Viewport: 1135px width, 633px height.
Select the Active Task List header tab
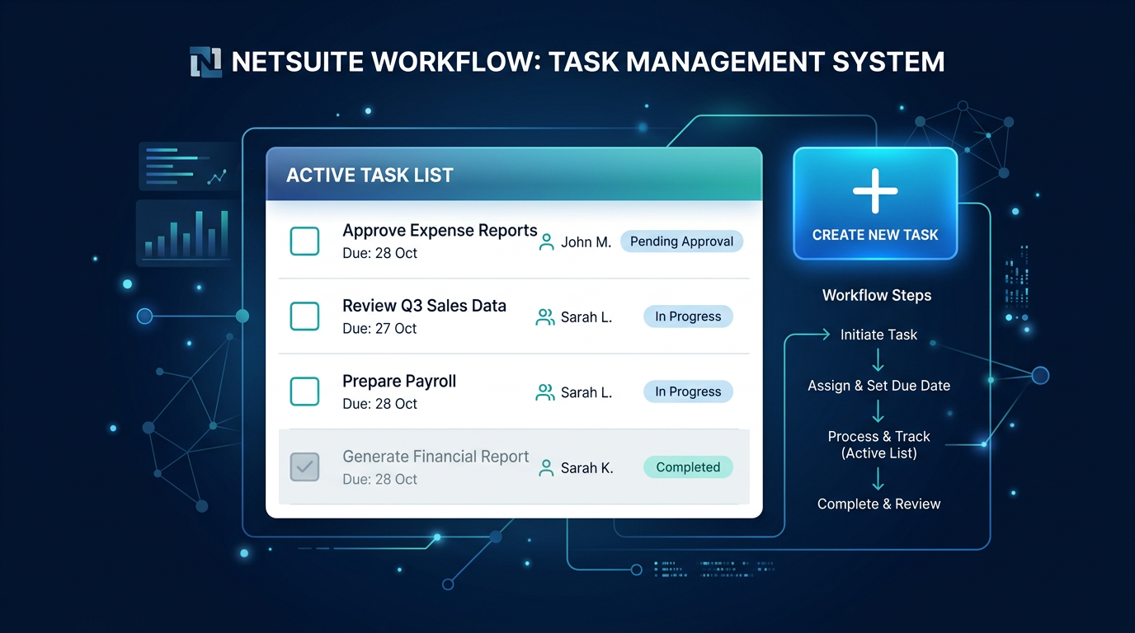[x=370, y=175]
